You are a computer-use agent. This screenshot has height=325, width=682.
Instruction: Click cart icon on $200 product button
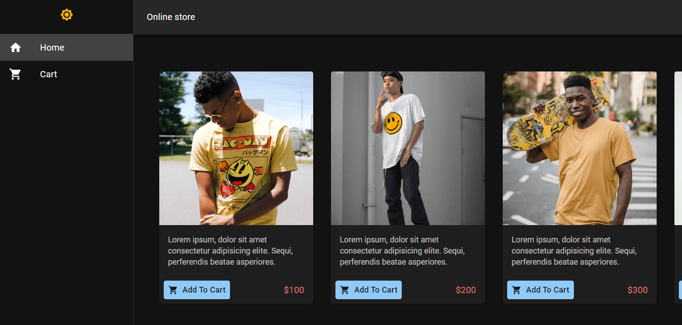(x=345, y=290)
